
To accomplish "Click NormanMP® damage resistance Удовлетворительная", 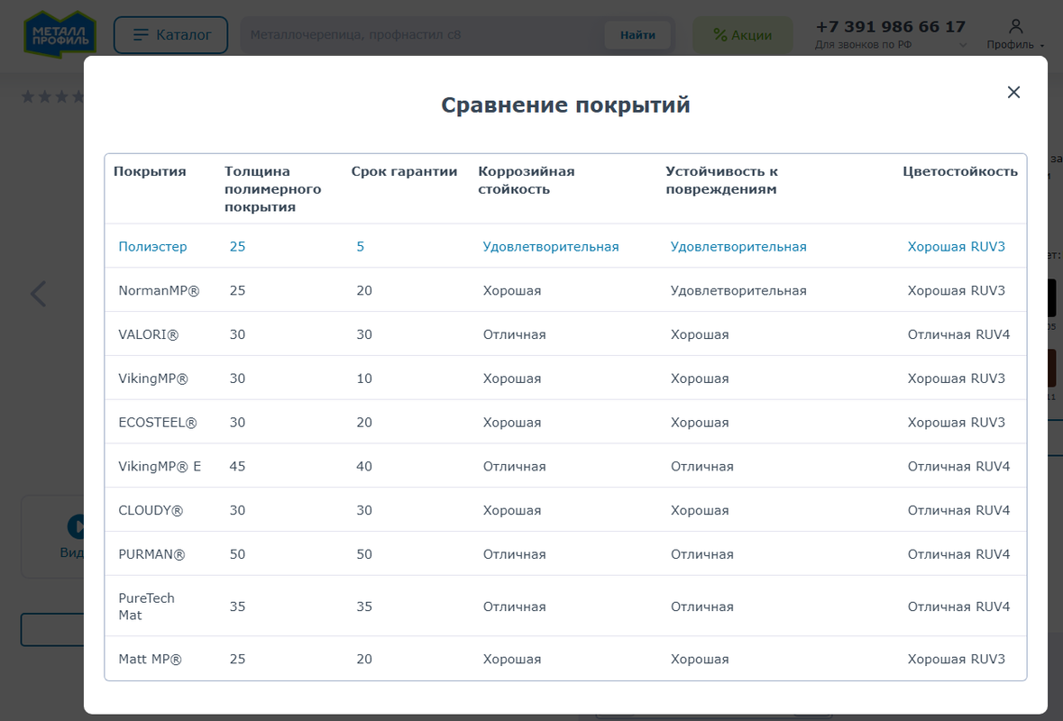I will click(738, 291).
